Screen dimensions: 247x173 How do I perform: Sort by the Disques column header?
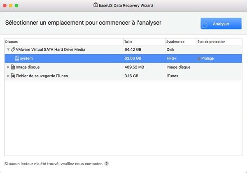pos(64,42)
